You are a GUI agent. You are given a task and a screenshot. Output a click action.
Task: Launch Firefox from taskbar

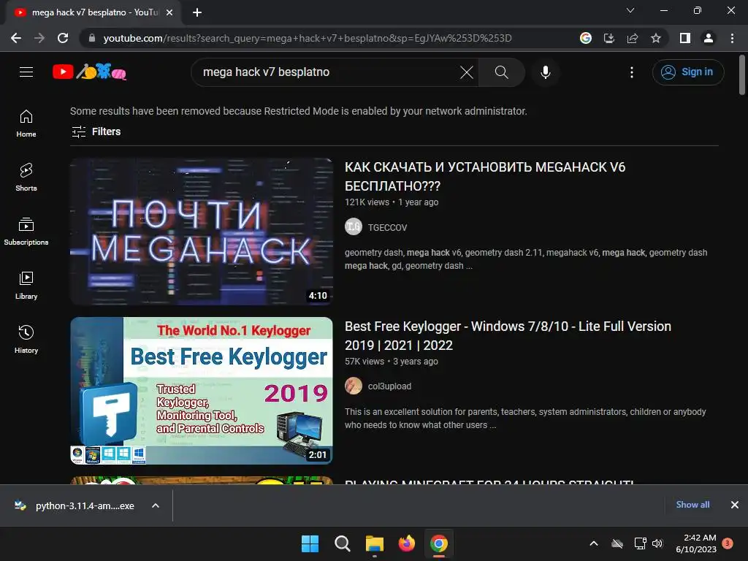pyautogui.click(x=406, y=543)
